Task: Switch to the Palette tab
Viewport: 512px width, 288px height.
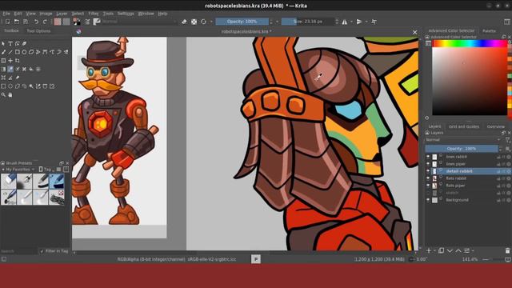Action: (x=489, y=30)
